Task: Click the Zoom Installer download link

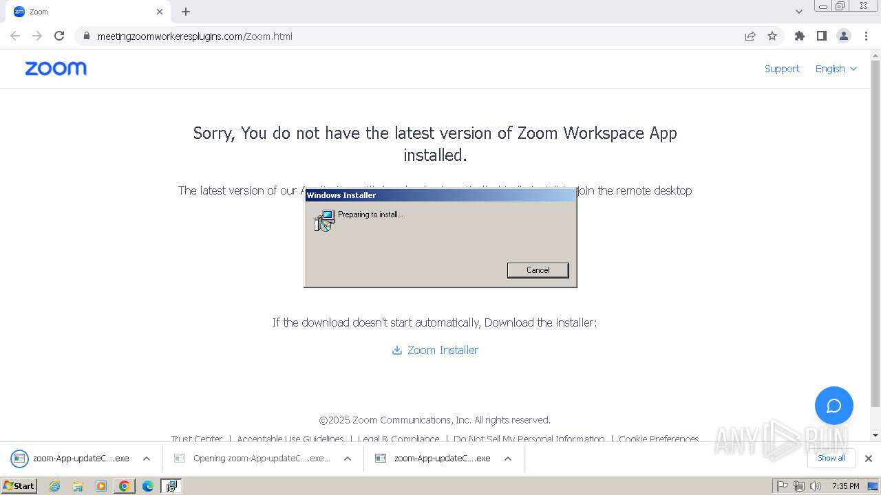Action: [x=435, y=350]
